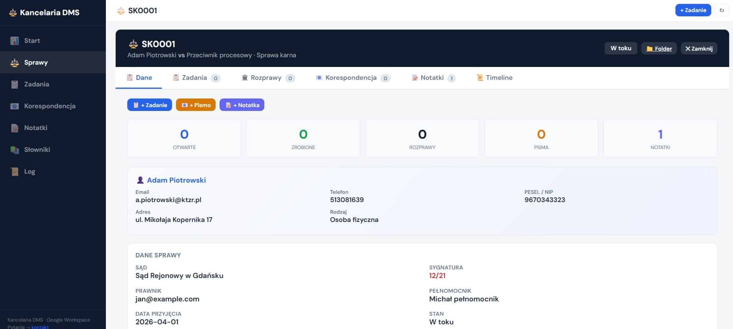Click the W toku status button
Screen dimensions: 733x329
coord(621,48)
